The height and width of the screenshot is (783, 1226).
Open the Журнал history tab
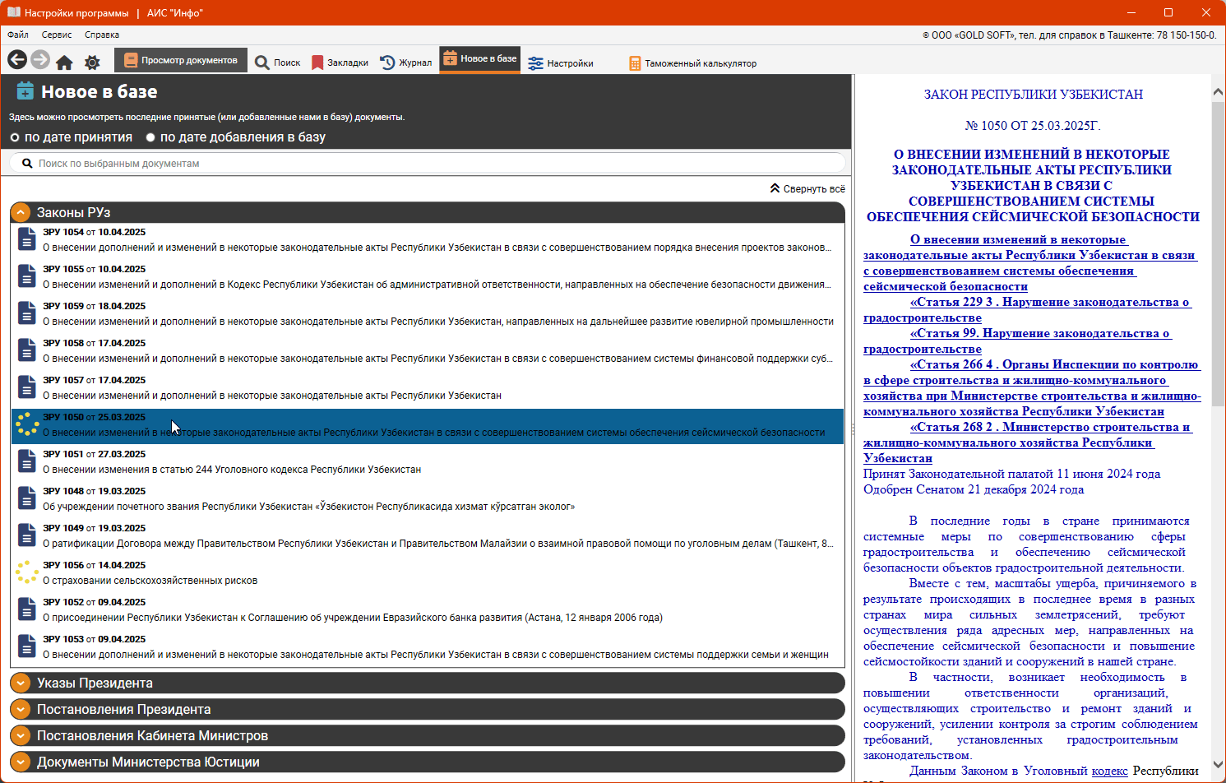coord(405,63)
